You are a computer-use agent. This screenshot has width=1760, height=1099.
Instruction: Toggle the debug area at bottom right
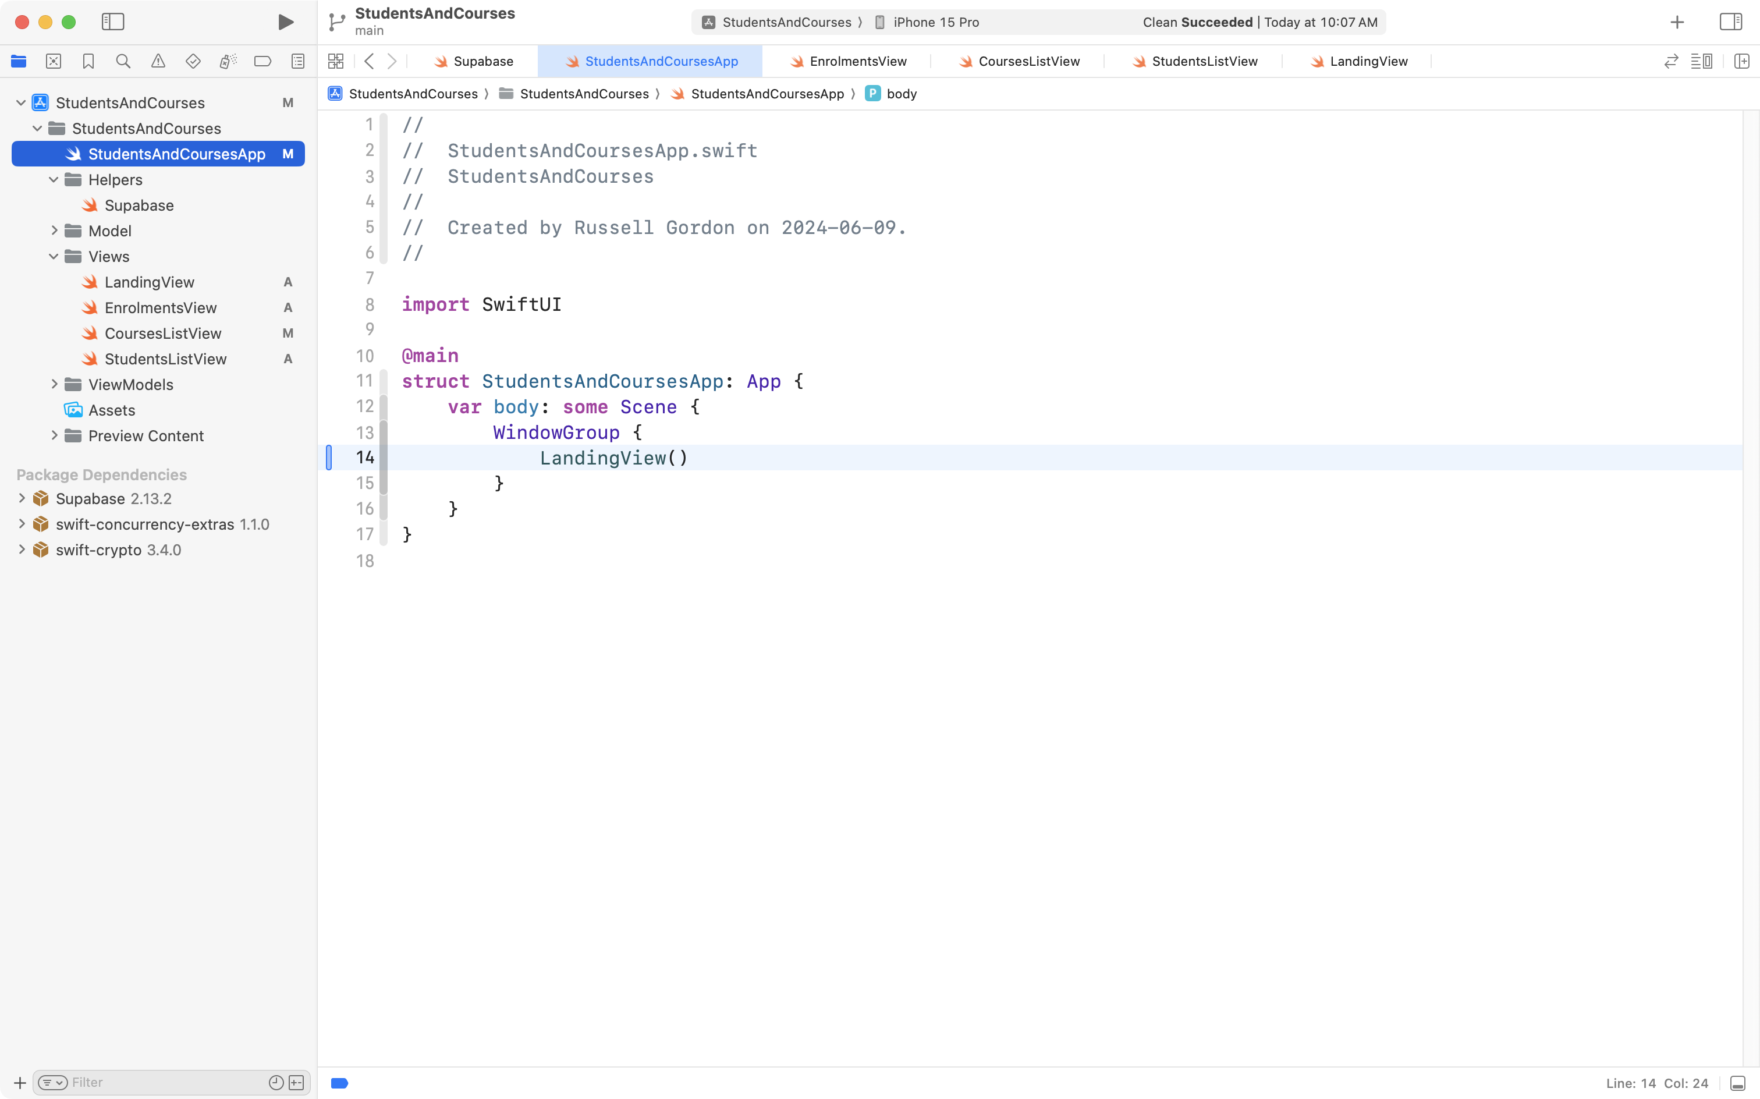[x=1737, y=1083]
